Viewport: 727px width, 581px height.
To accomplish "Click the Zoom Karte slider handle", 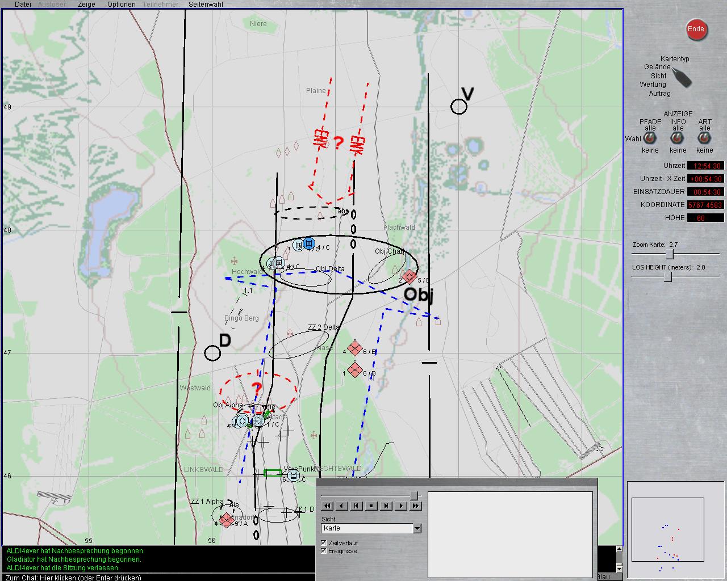I will pos(670,254).
